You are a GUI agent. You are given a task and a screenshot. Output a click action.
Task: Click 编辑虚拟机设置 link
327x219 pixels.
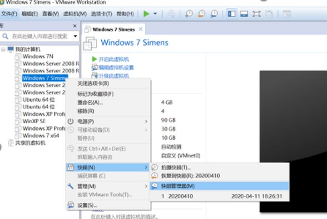(x=116, y=68)
